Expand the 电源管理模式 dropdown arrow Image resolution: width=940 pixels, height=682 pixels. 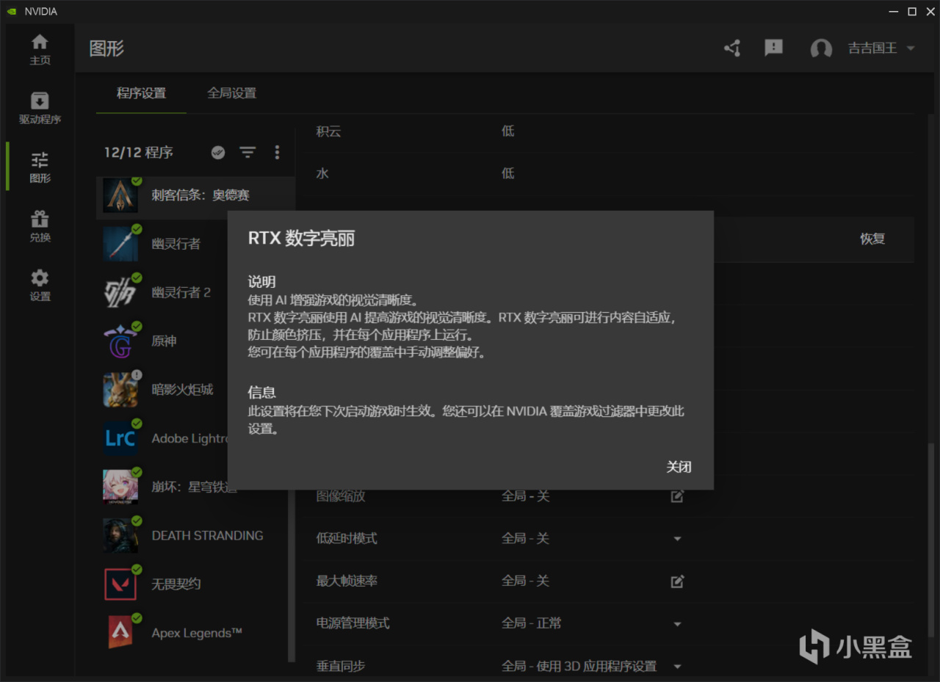point(677,624)
